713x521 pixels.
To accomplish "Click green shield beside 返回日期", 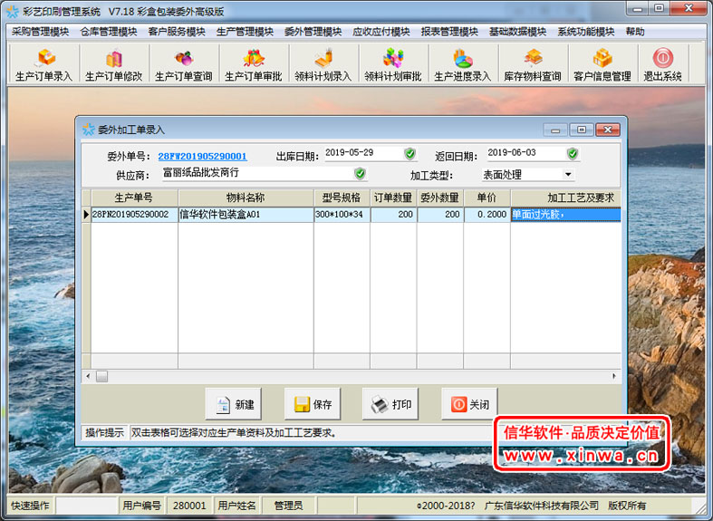I will click(x=573, y=154).
